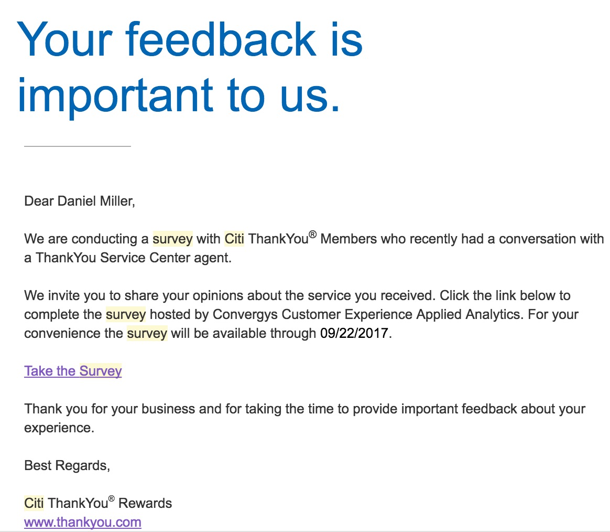
Task: Click highlighted 'survey' before 'hosted by Convergys'
Action: [x=126, y=314]
